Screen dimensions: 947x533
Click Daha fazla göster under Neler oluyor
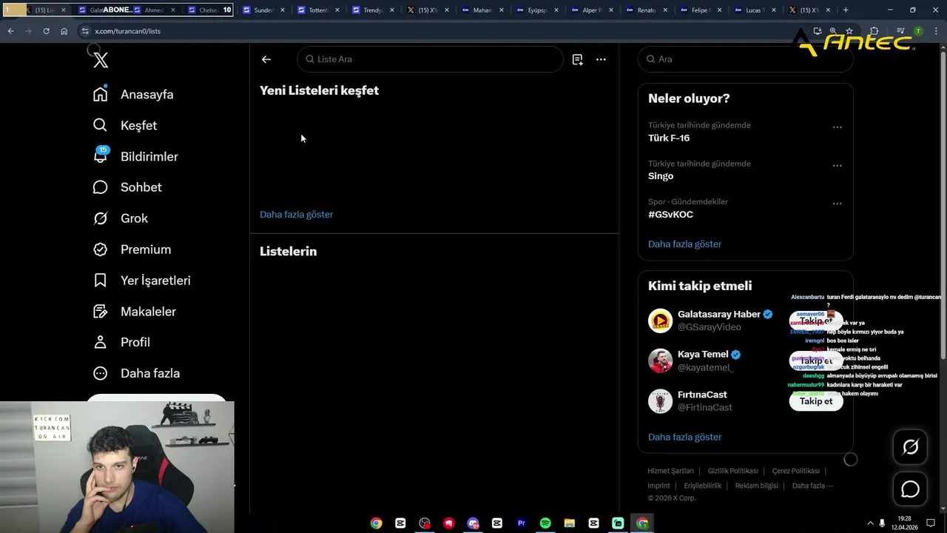[x=684, y=244]
